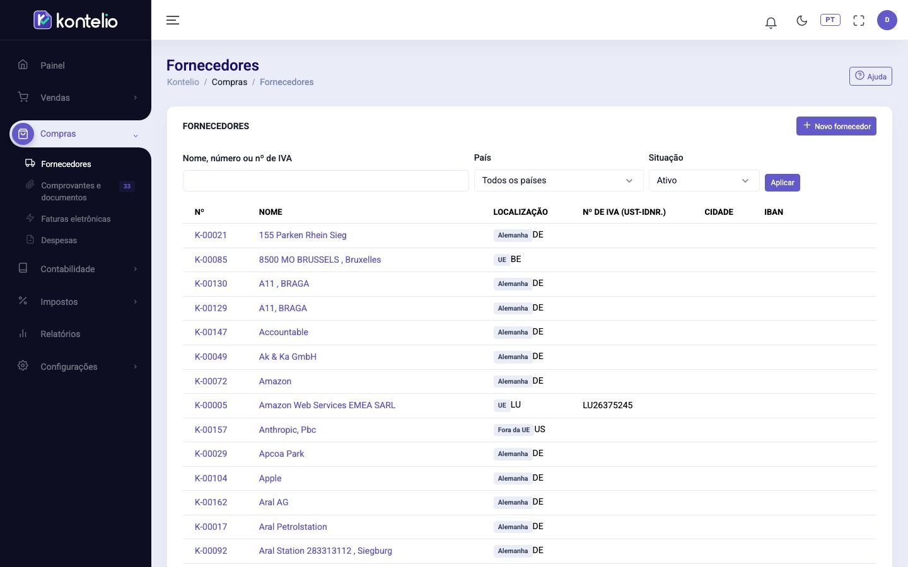This screenshot has width=908, height=567.
Task: Open Painel in the sidebar
Action: point(52,66)
